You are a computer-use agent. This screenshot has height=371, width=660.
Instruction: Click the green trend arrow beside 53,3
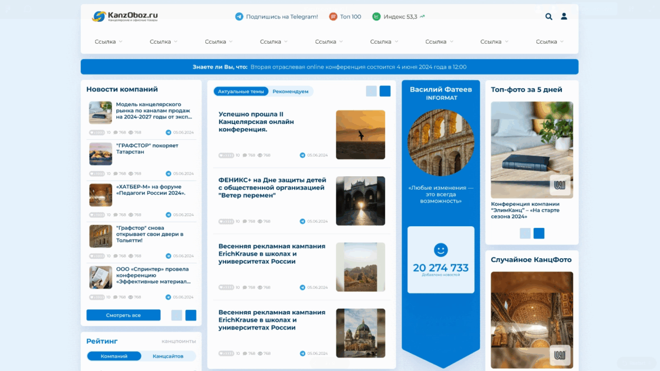click(422, 16)
